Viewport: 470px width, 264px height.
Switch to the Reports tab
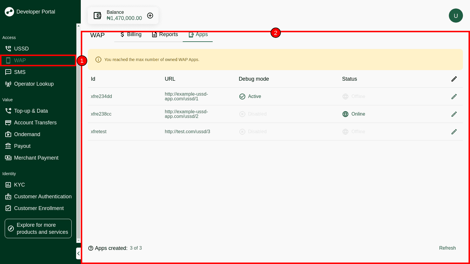point(165,35)
